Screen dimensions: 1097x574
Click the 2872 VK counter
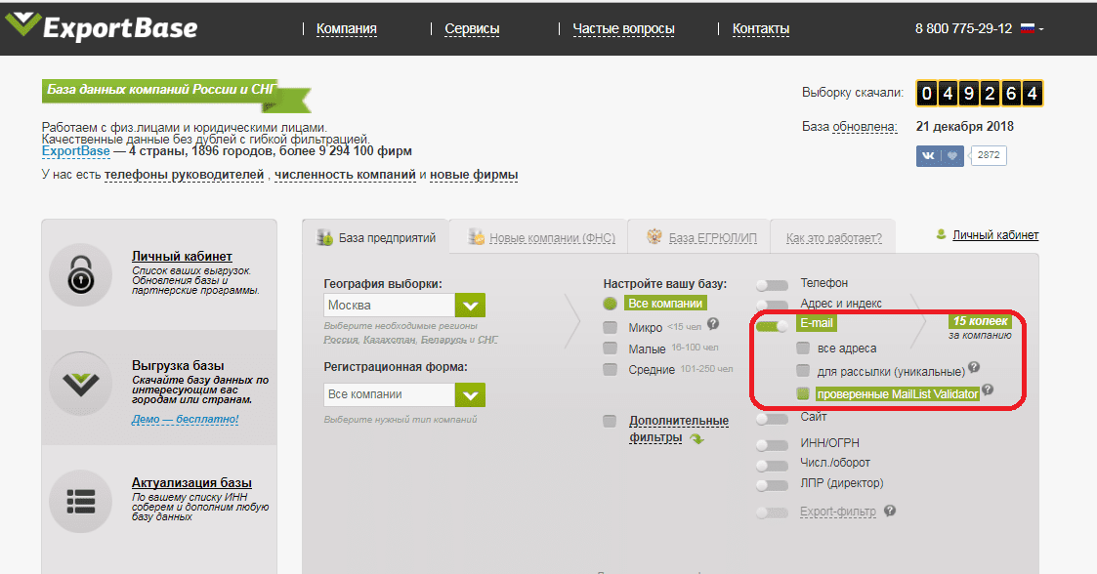click(989, 155)
